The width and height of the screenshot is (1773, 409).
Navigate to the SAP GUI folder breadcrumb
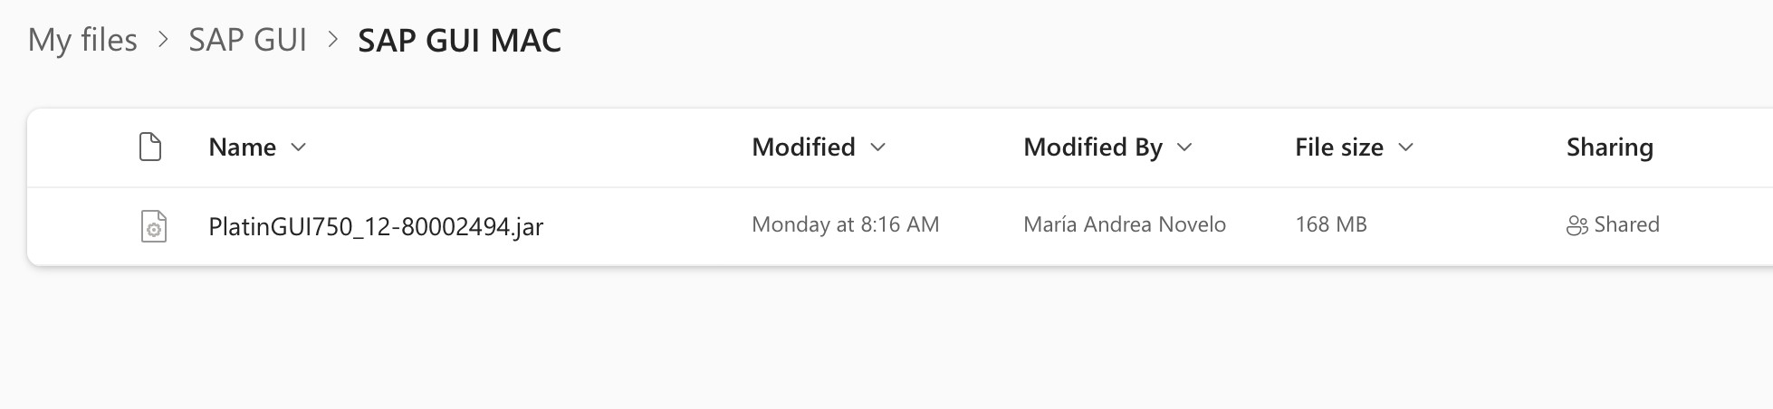(x=247, y=40)
